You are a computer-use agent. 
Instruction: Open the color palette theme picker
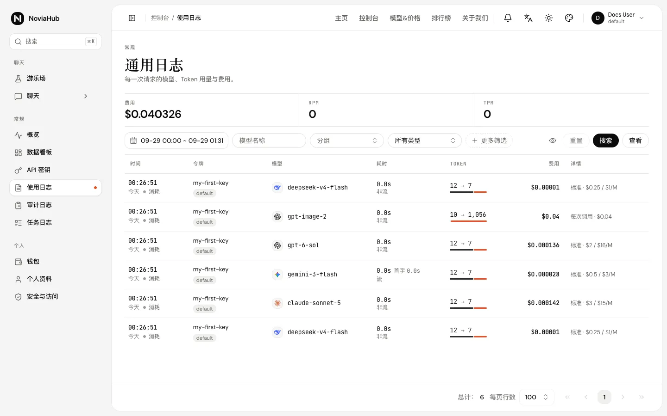(569, 18)
